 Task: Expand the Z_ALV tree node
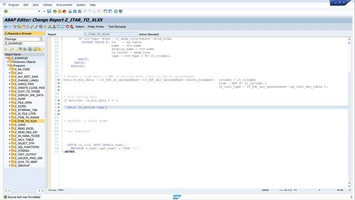point(10,73)
